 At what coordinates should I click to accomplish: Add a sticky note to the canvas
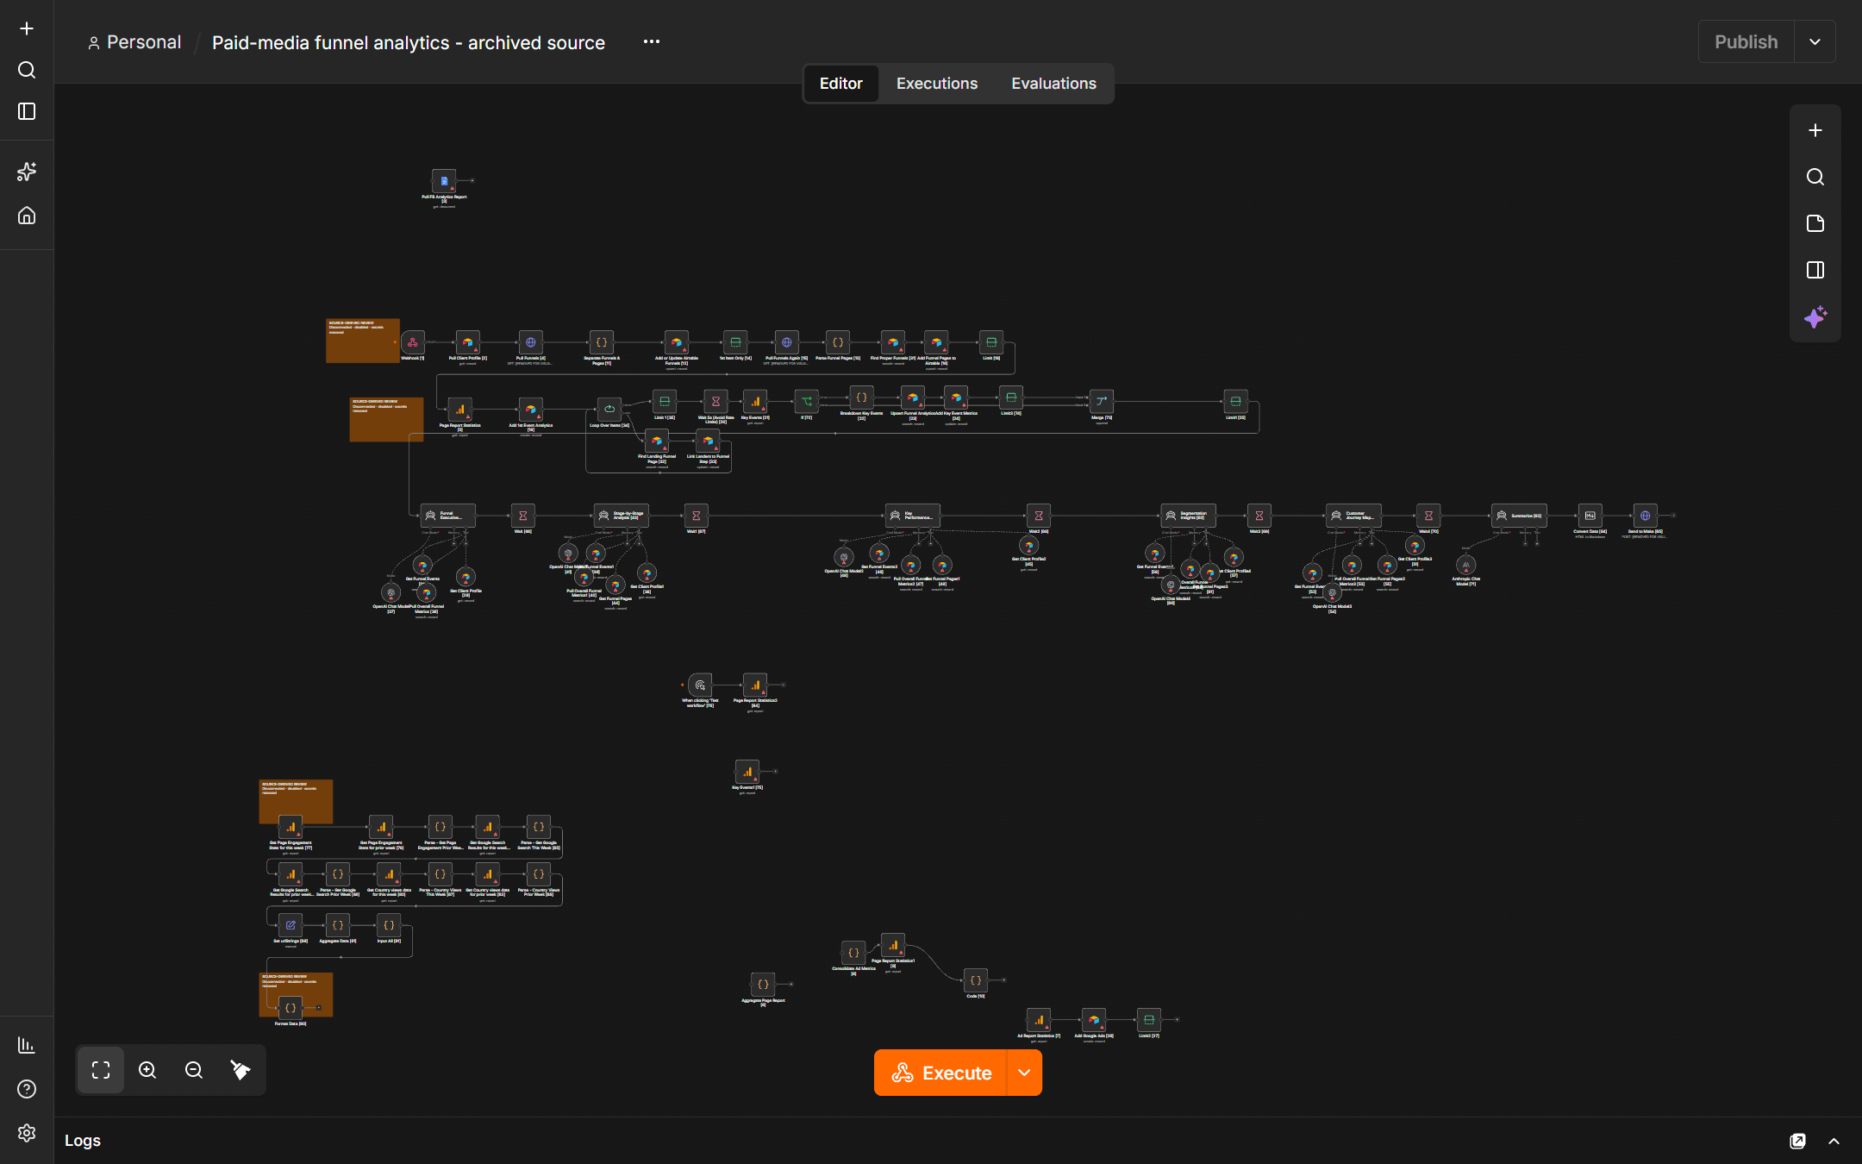point(1815,223)
